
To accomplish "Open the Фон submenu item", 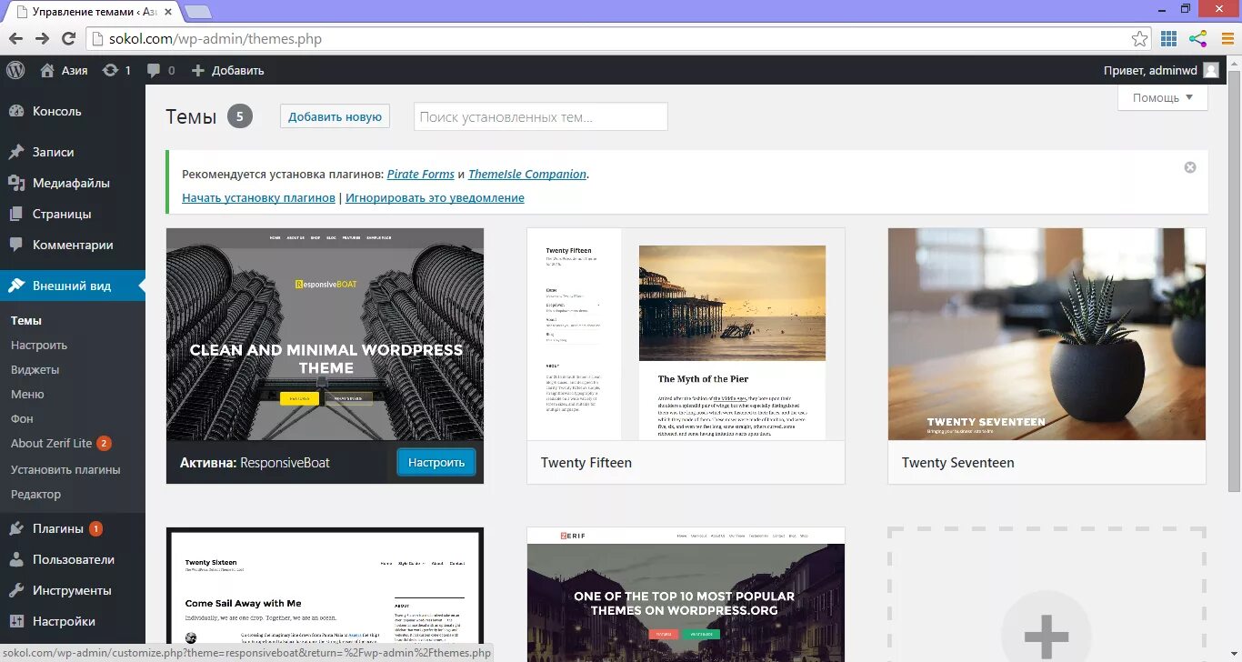I will coord(22,418).
